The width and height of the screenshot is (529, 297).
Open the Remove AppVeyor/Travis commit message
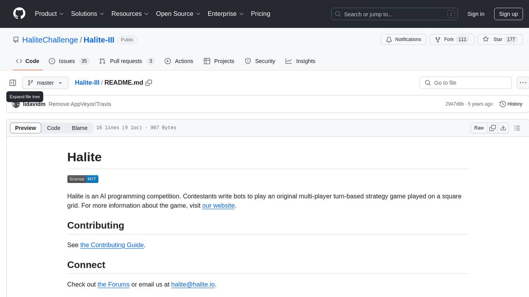tap(80, 104)
